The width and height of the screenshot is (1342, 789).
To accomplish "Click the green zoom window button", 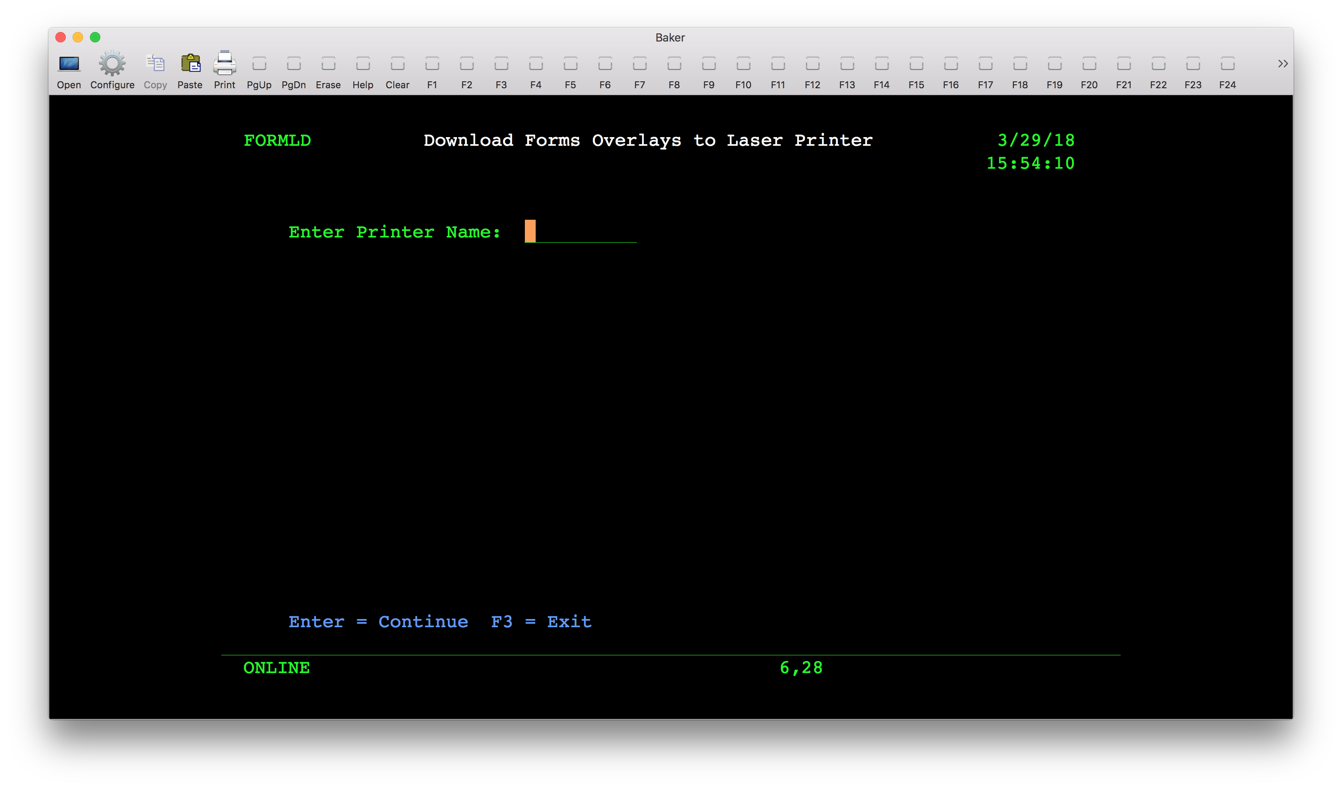I will (95, 37).
